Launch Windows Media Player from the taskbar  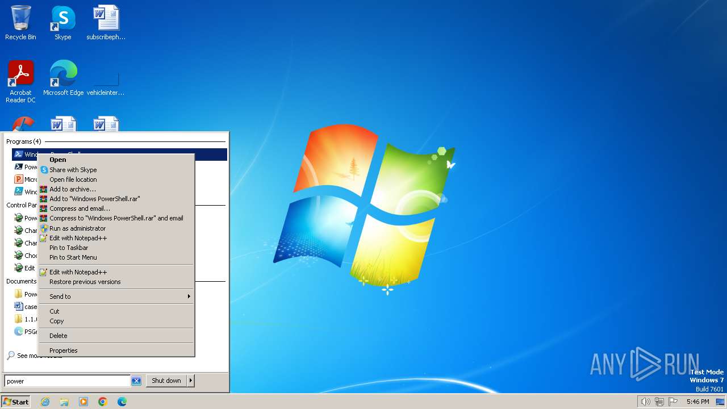[83, 402]
